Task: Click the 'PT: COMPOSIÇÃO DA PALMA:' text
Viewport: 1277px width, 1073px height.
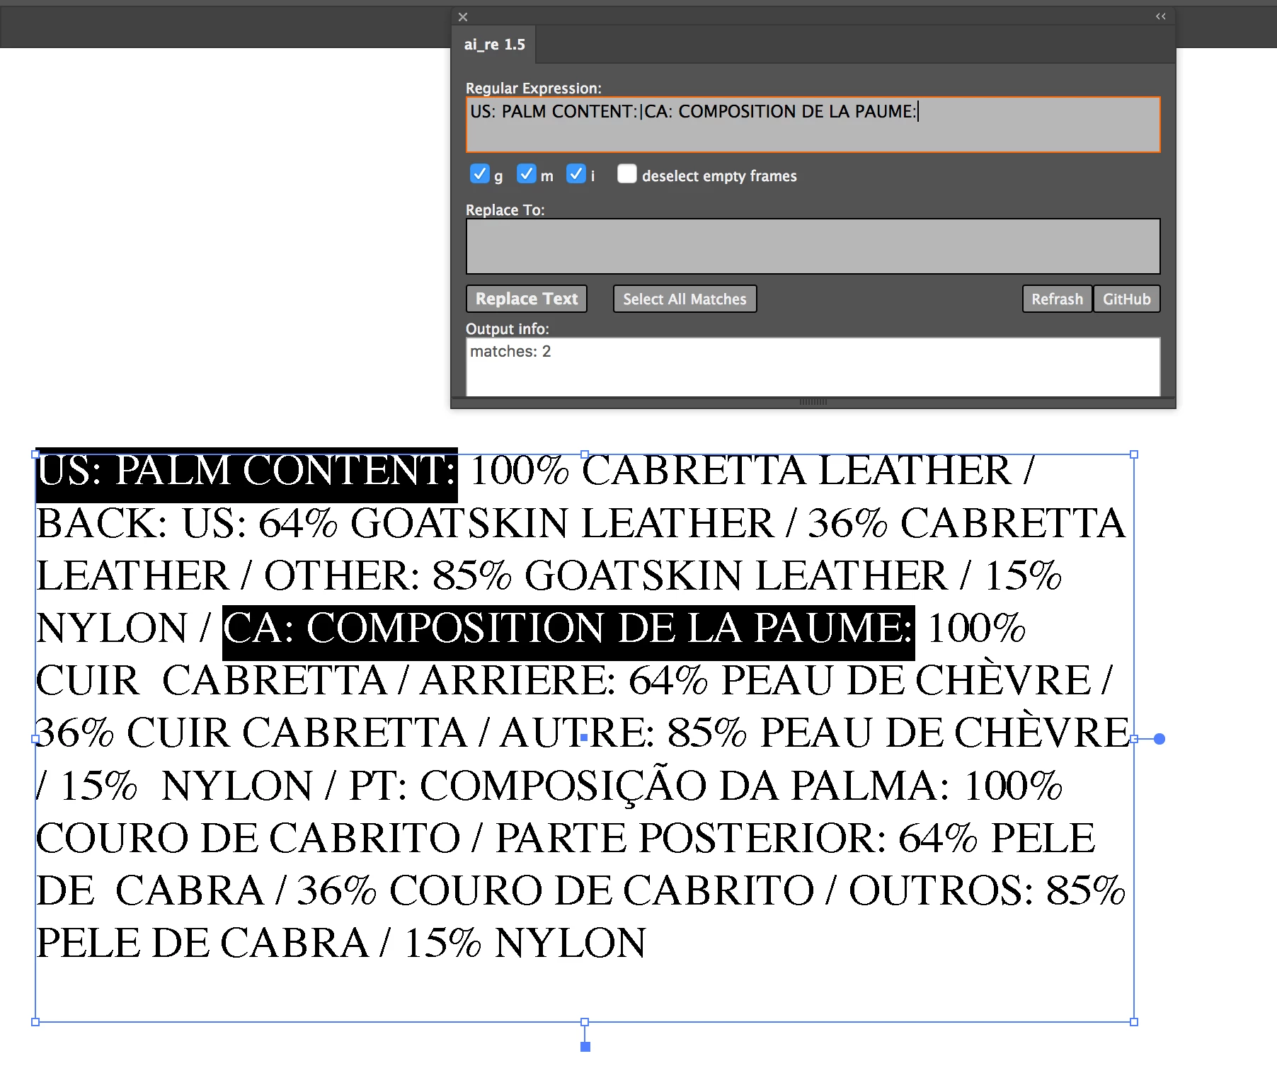Action: point(649,786)
